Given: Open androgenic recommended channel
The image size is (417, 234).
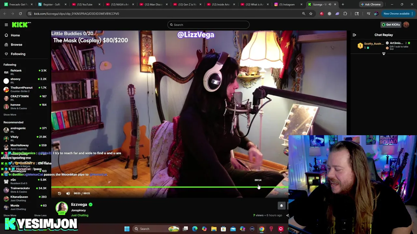Looking at the screenshot, I should (25, 130).
